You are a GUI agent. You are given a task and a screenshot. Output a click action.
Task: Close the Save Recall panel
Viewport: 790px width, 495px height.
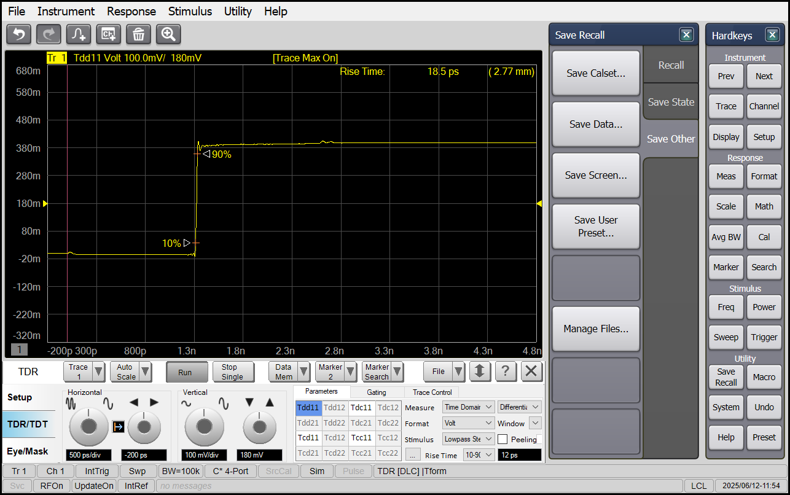[686, 35]
